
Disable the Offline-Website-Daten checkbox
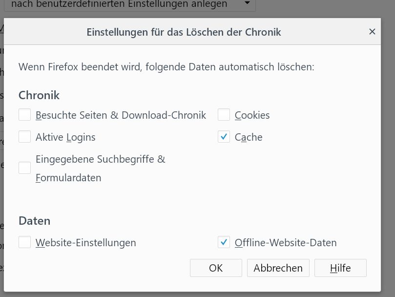pos(224,242)
